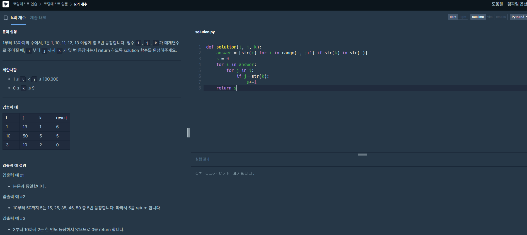Click the if j==str(k): code line
527x235 pixels.
coord(253,76)
